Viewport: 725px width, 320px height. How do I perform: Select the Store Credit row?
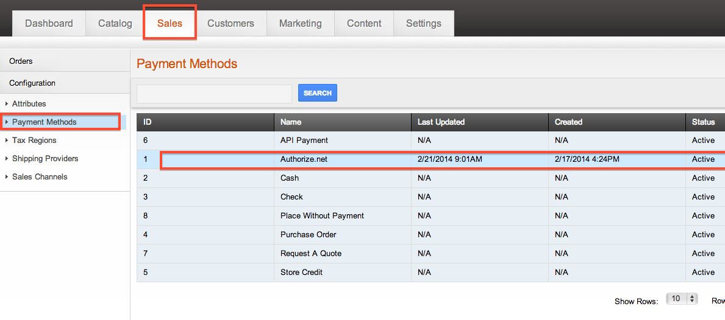click(431, 273)
